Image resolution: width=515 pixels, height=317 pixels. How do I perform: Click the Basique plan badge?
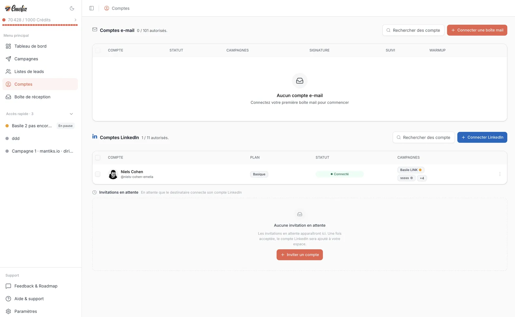[259, 174]
